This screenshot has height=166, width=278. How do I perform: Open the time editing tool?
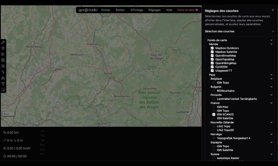pos(3,60)
